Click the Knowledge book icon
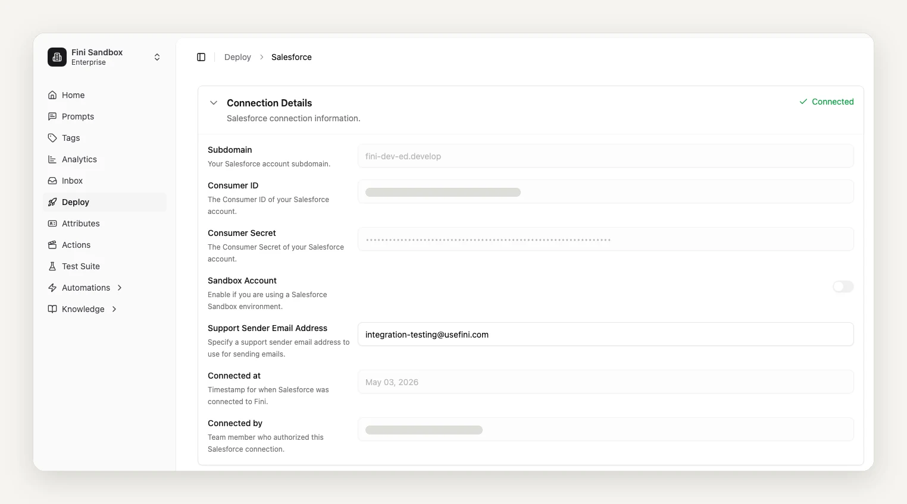 (52, 309)
